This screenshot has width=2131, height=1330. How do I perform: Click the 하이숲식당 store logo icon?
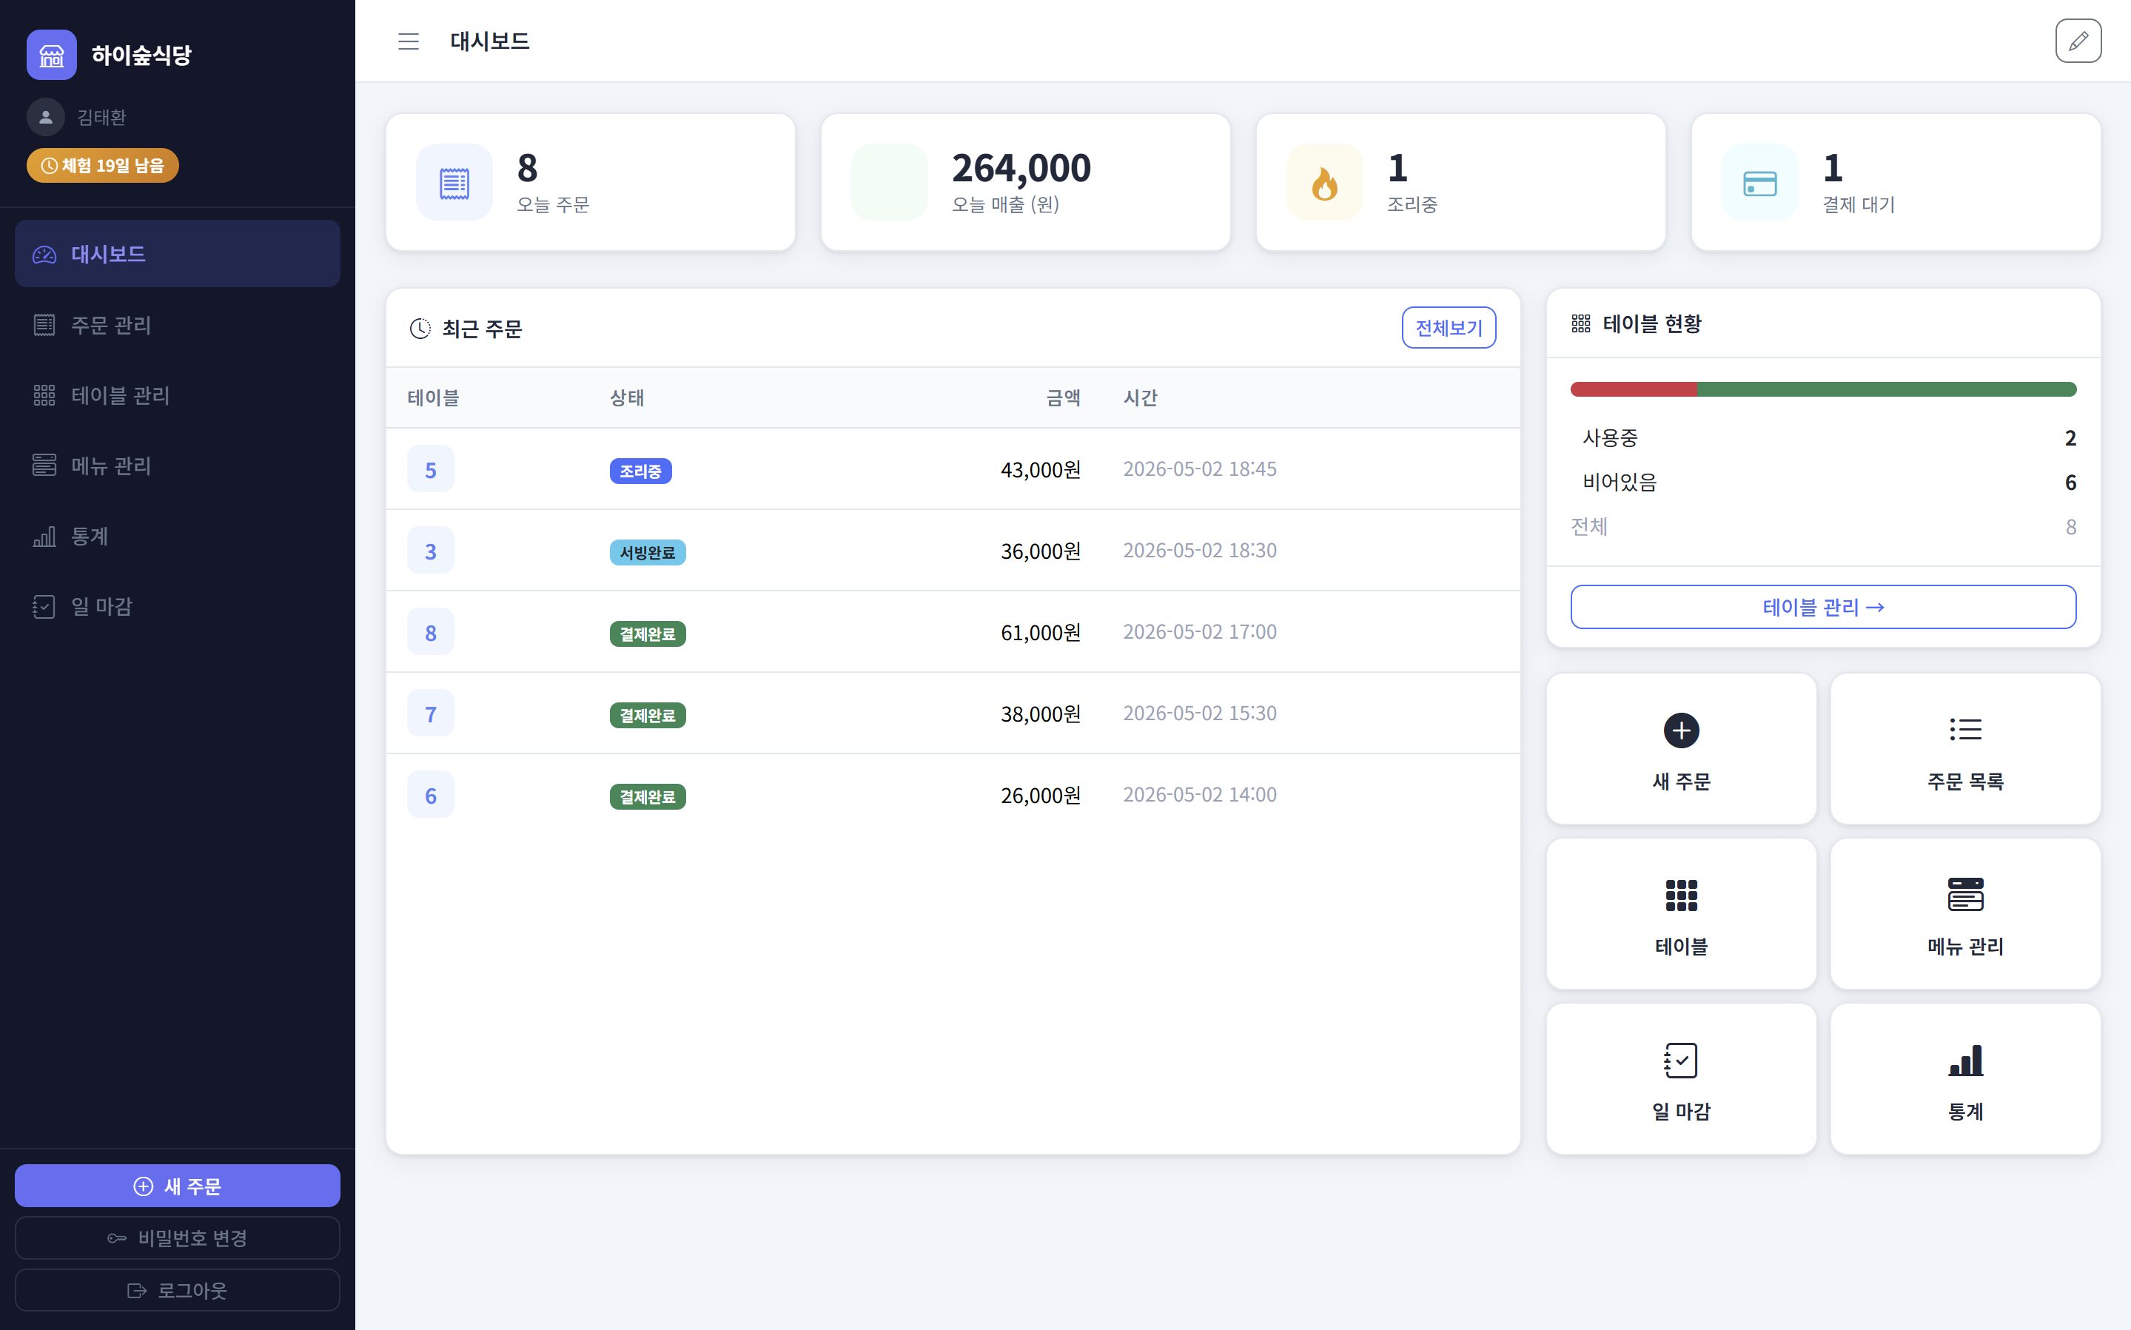coord(51,55)
